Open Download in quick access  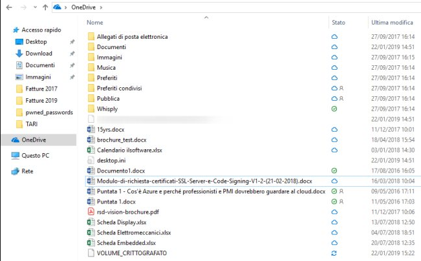[39, 54]
